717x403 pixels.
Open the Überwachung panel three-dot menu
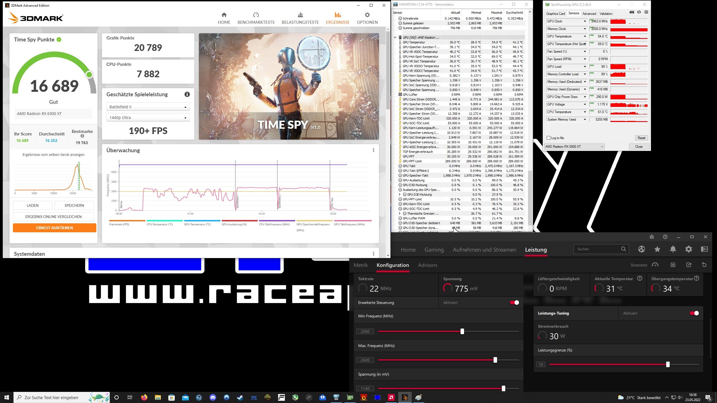tap(373, 150)
